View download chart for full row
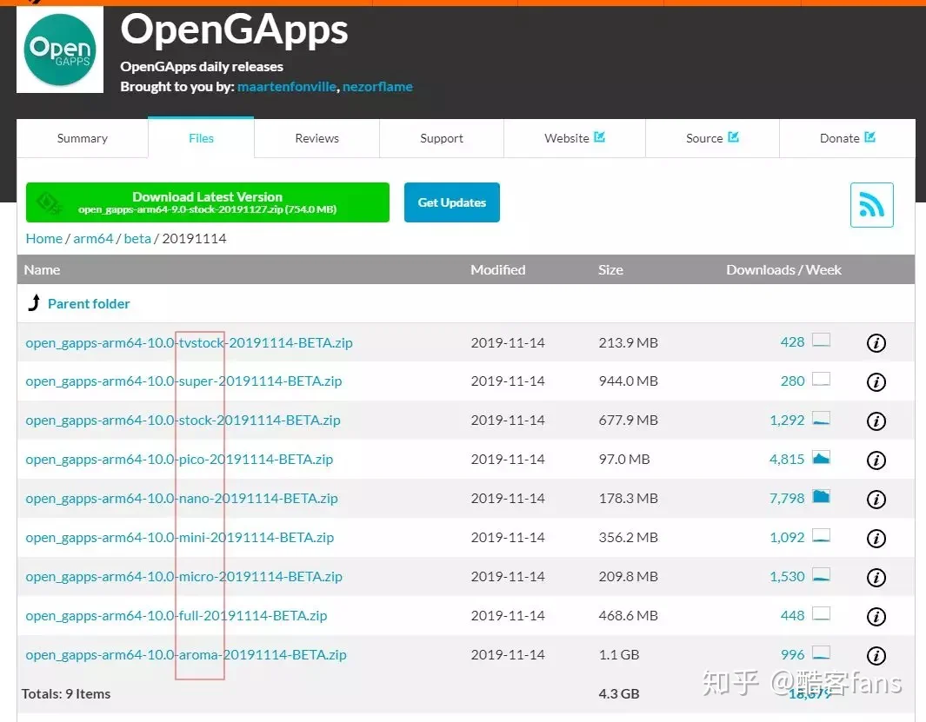Image resolution: width=926 pixels, height=722 pixels. tap(821, 613)
